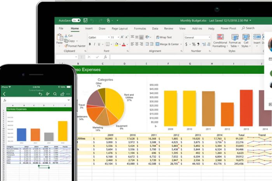Tap the Share icon on iPhone Excel
This screenshot has height=181, width=272.
tap(62, 94)
